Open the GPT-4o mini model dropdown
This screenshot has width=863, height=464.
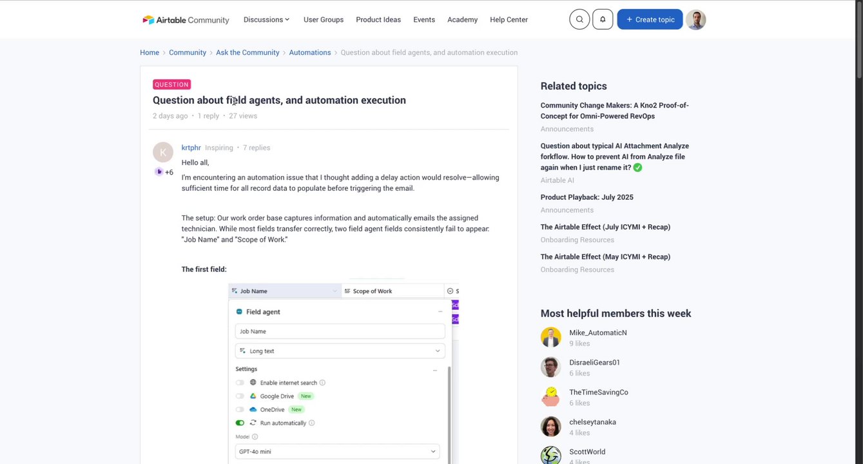click(x=337, y=452)
